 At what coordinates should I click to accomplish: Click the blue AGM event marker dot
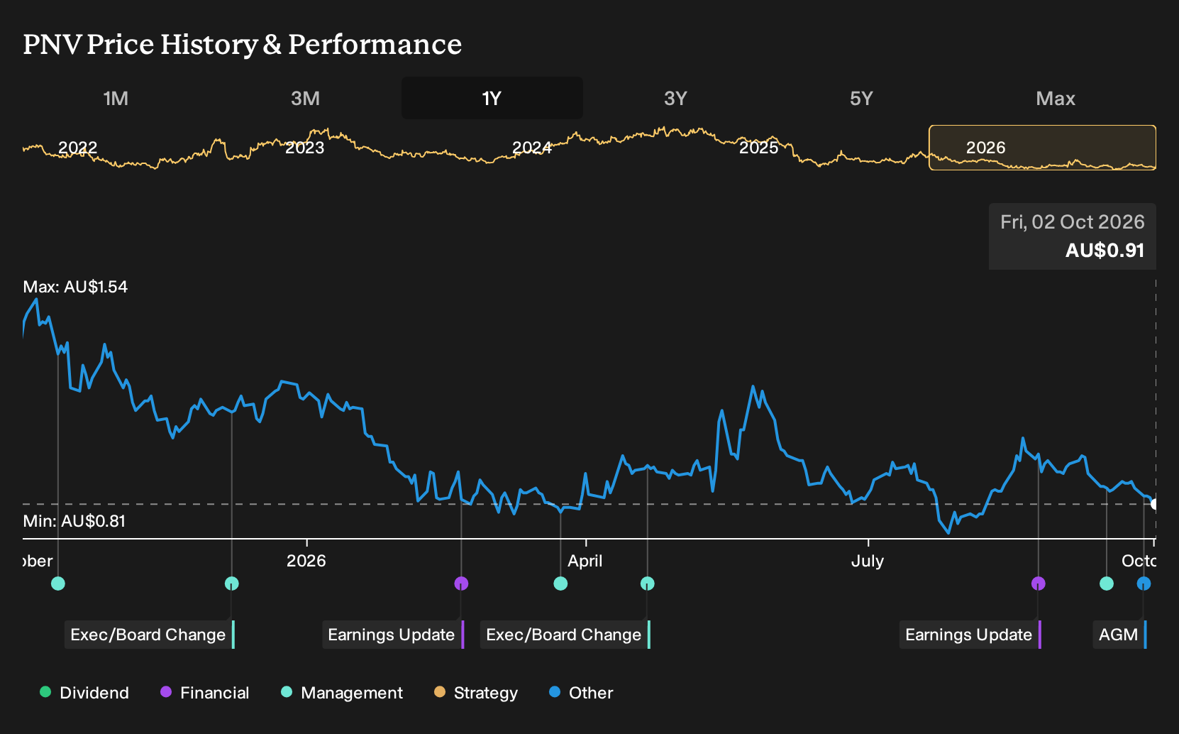[1144, 584]
